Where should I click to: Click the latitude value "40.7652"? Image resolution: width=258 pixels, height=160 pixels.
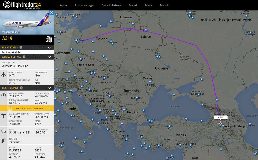14,157
